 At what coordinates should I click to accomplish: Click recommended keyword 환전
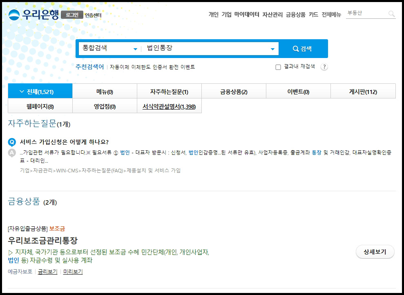coord(173,67)
